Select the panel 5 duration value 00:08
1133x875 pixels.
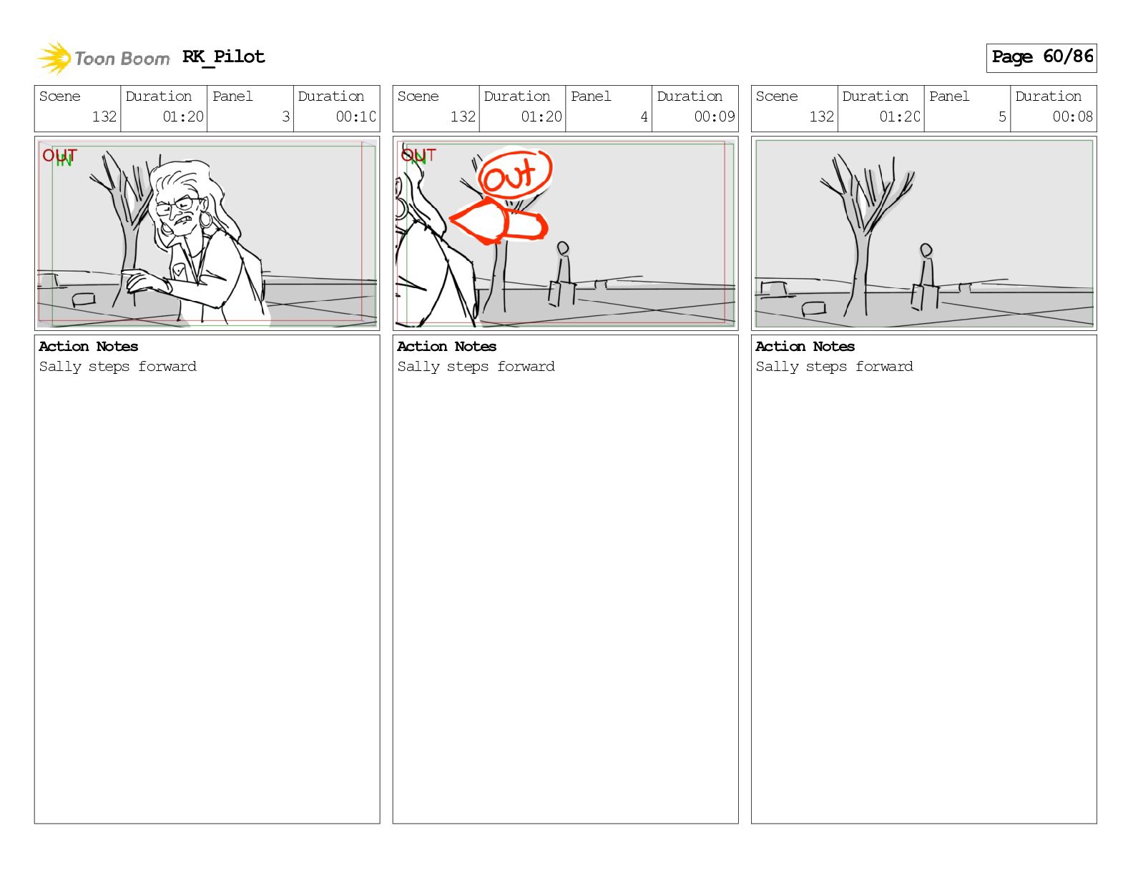tap(1073, 117)
